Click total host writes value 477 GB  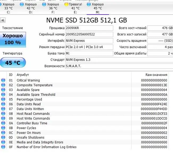(160, 34)
